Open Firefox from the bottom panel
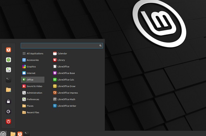The width and height of the screenshot is (206, 136). coord(20,134)
